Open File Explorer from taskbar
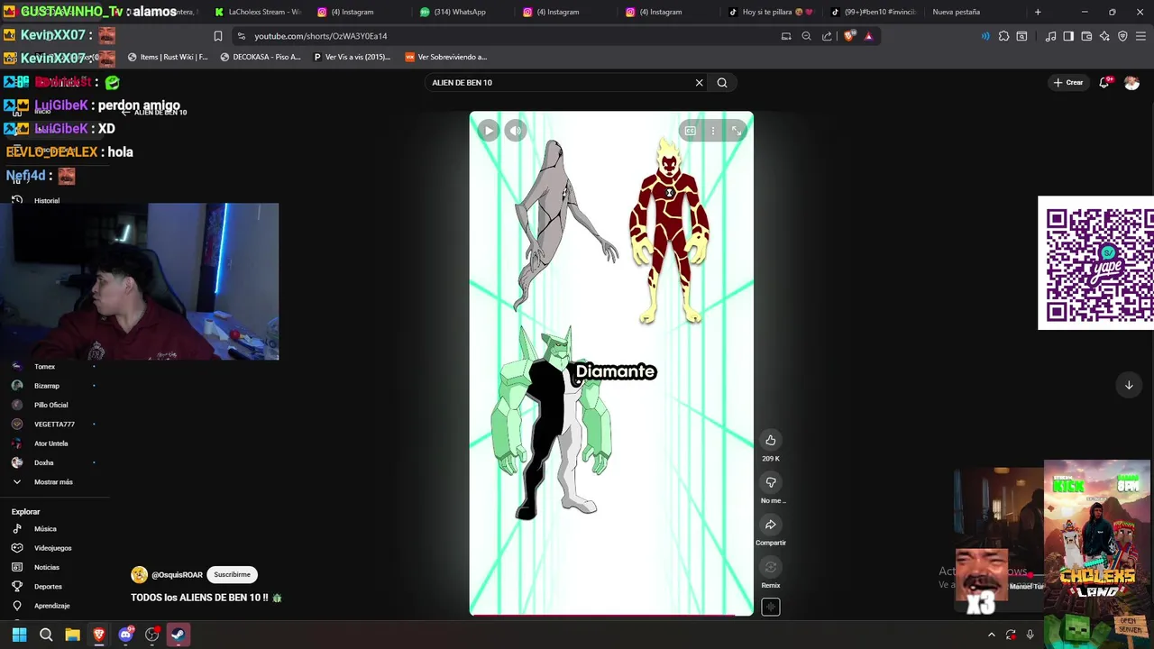 72,635
